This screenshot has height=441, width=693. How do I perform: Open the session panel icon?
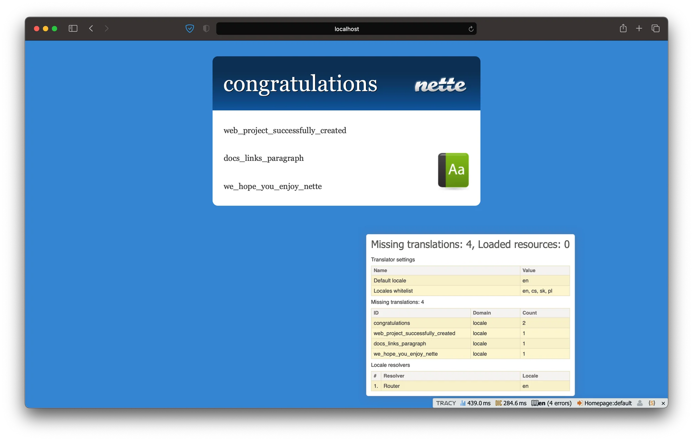pyautogui.click(x=652, y=403)
